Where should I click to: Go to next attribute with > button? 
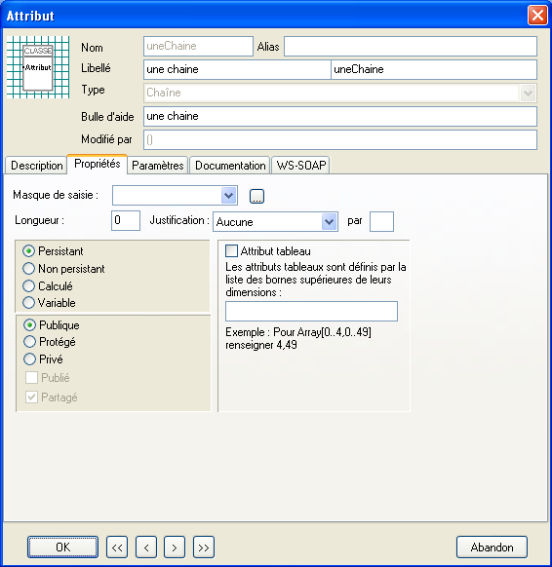[x=175, y=548]
